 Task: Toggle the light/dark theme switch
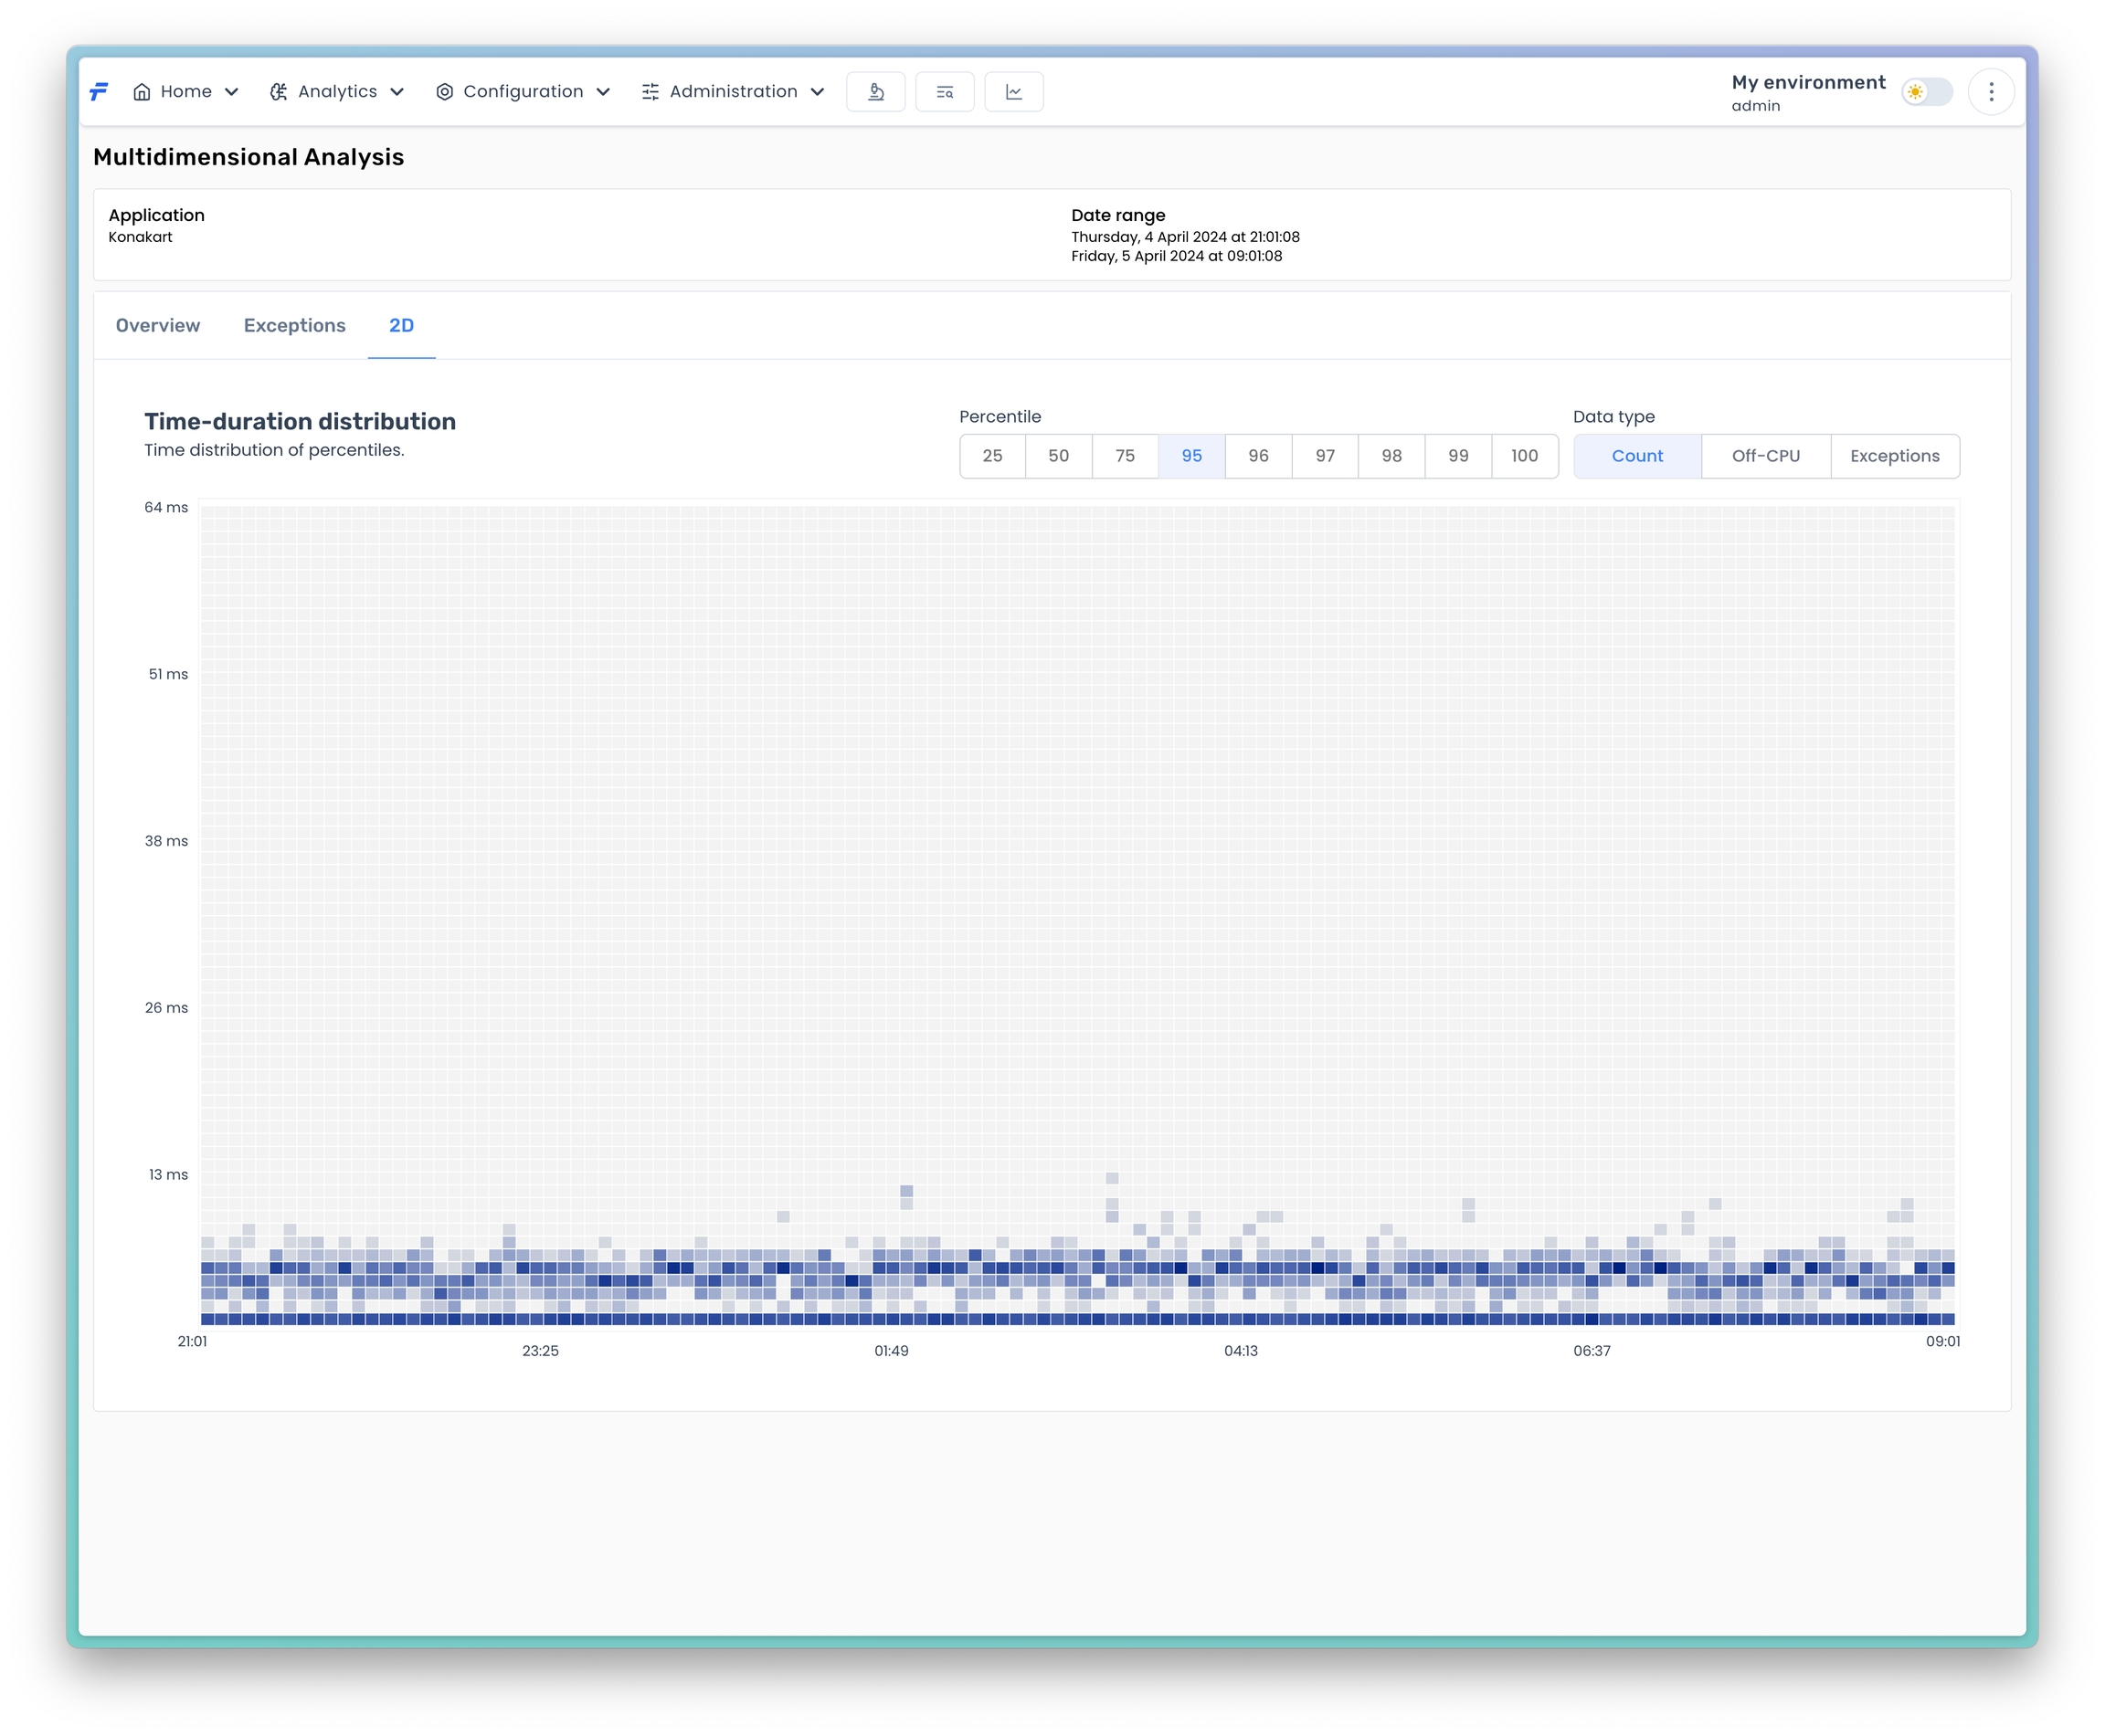click(1927, 92)
